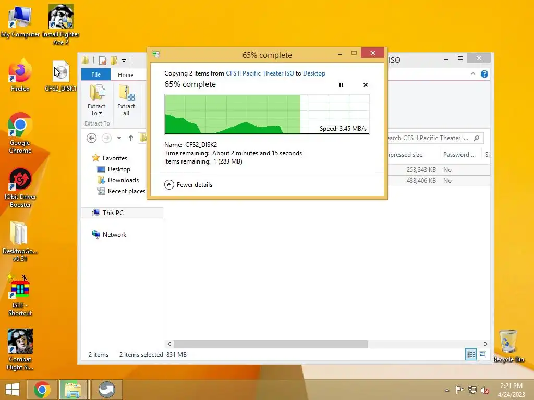Switch to File Explorer taskbar button
Screen dimensions: 534x400
[x=74, y=390]
